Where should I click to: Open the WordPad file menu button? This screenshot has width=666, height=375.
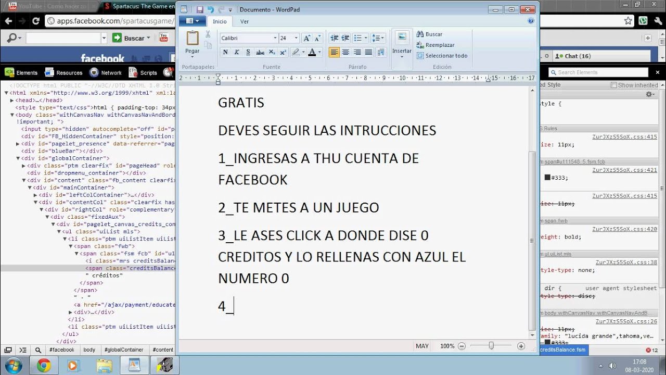(193, 21)
